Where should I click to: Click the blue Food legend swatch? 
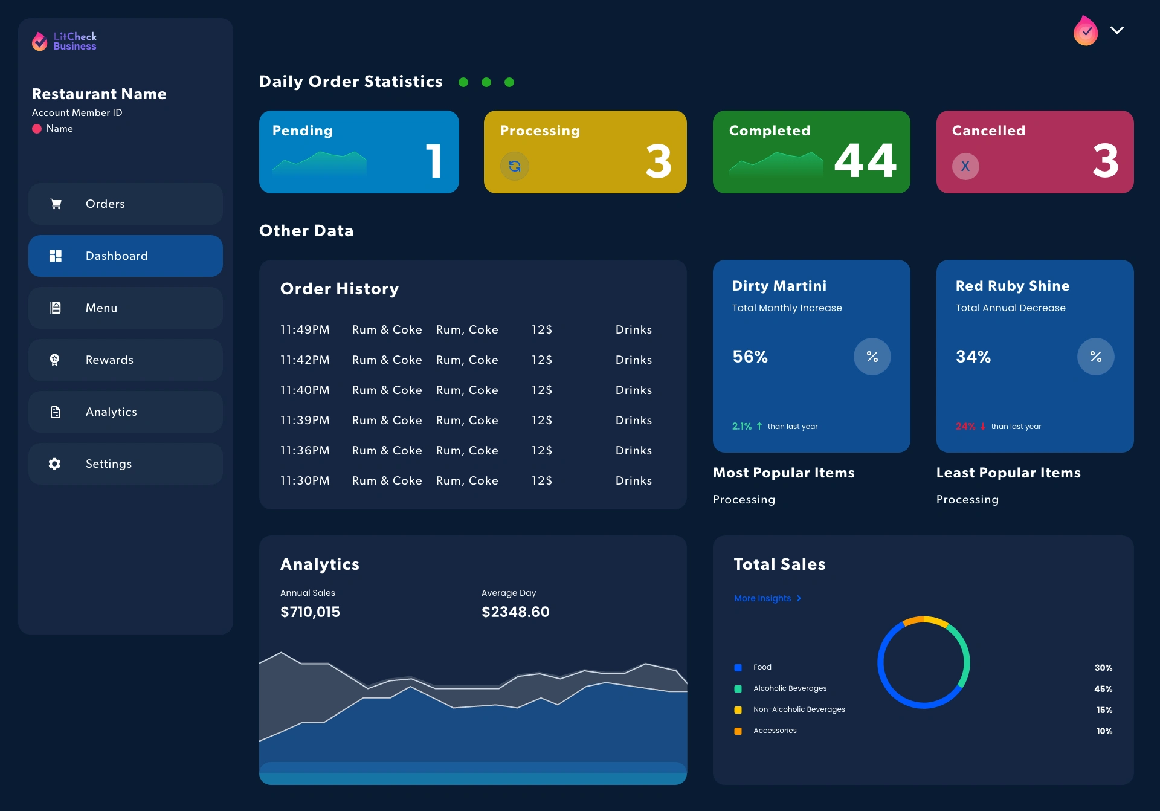tap(738, 668)
